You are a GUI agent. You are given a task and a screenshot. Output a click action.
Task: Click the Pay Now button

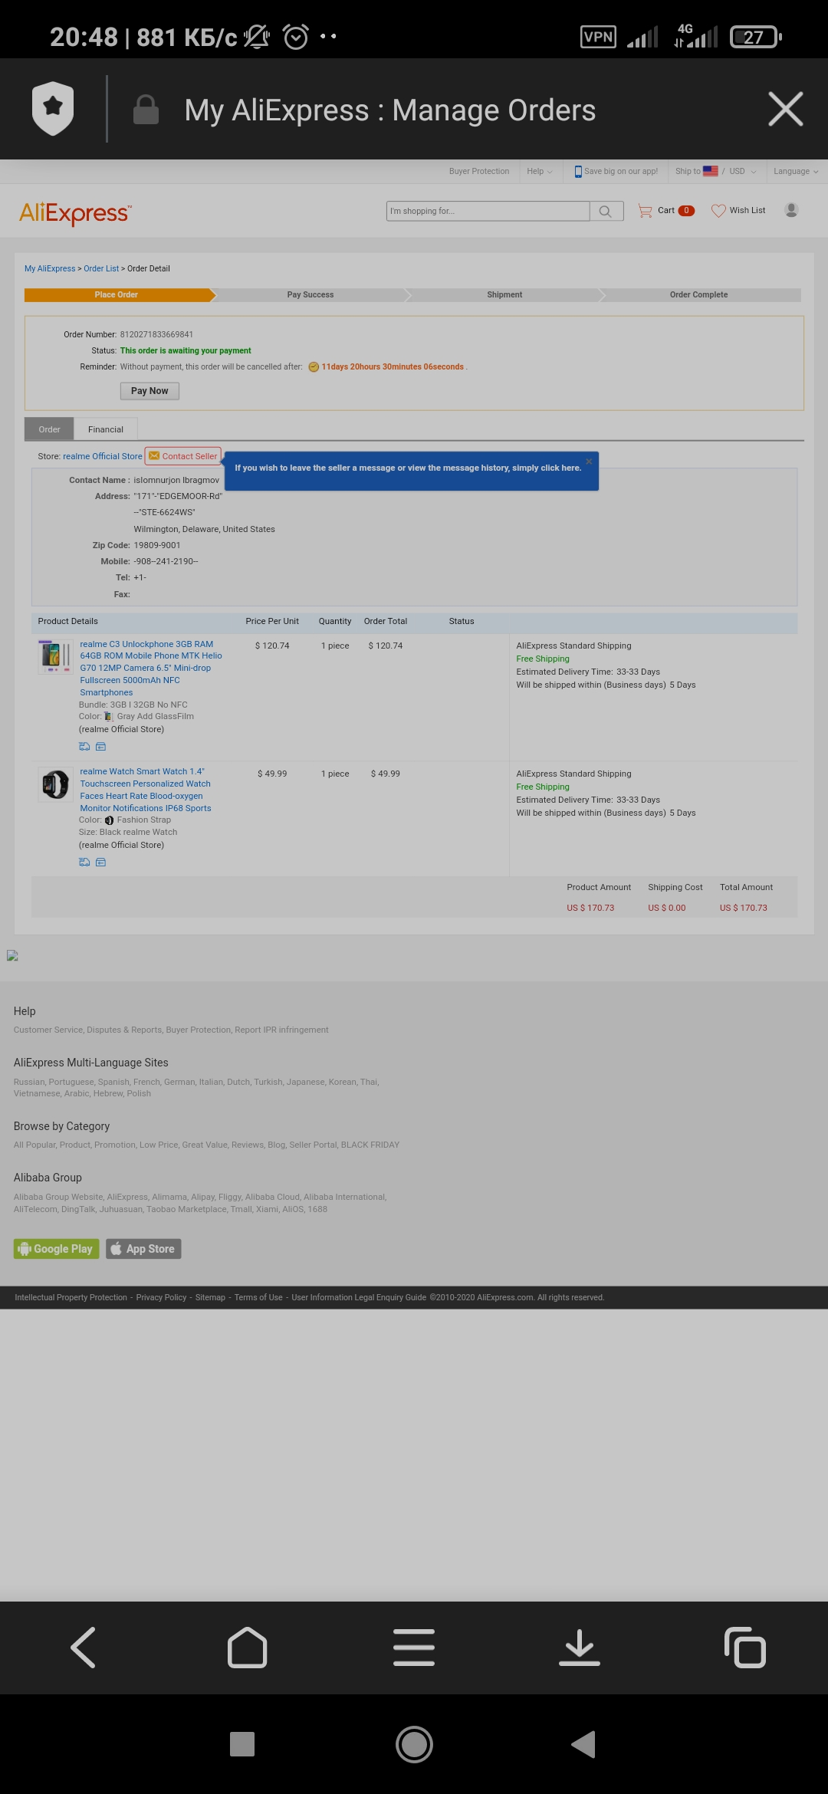[x=149, y=391]
